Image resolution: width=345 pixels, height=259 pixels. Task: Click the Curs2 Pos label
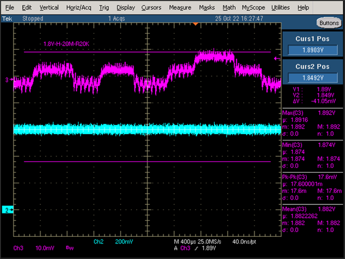313,67
